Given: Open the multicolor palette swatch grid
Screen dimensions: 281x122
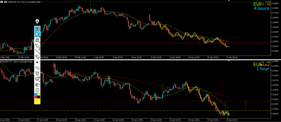Looking at the screenshot, I should [x=37, y=95].
